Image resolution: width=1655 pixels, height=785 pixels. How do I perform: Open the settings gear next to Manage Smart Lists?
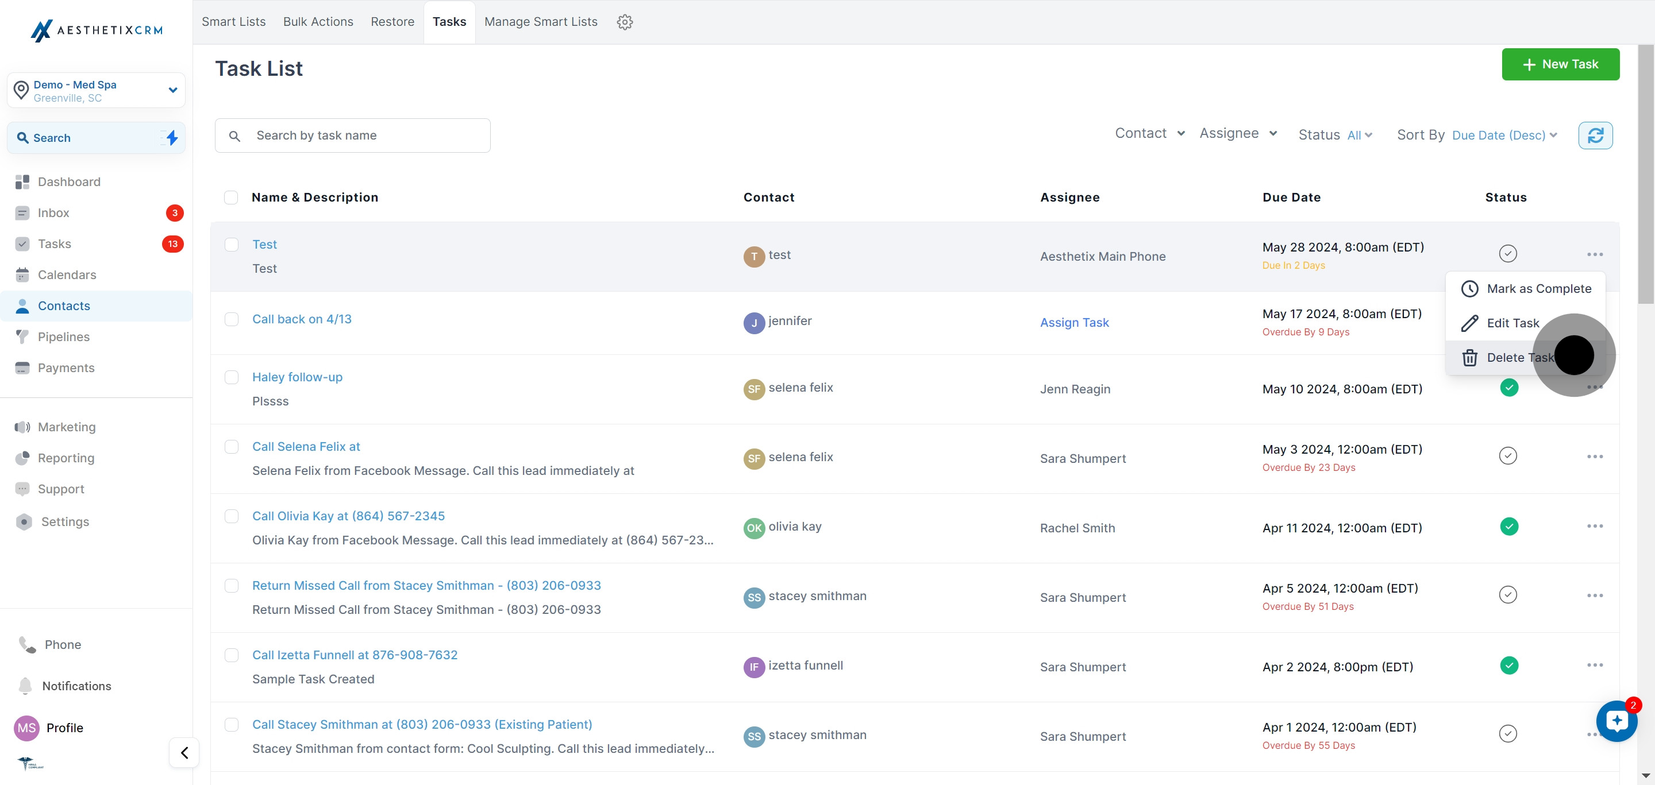[625, 22]
